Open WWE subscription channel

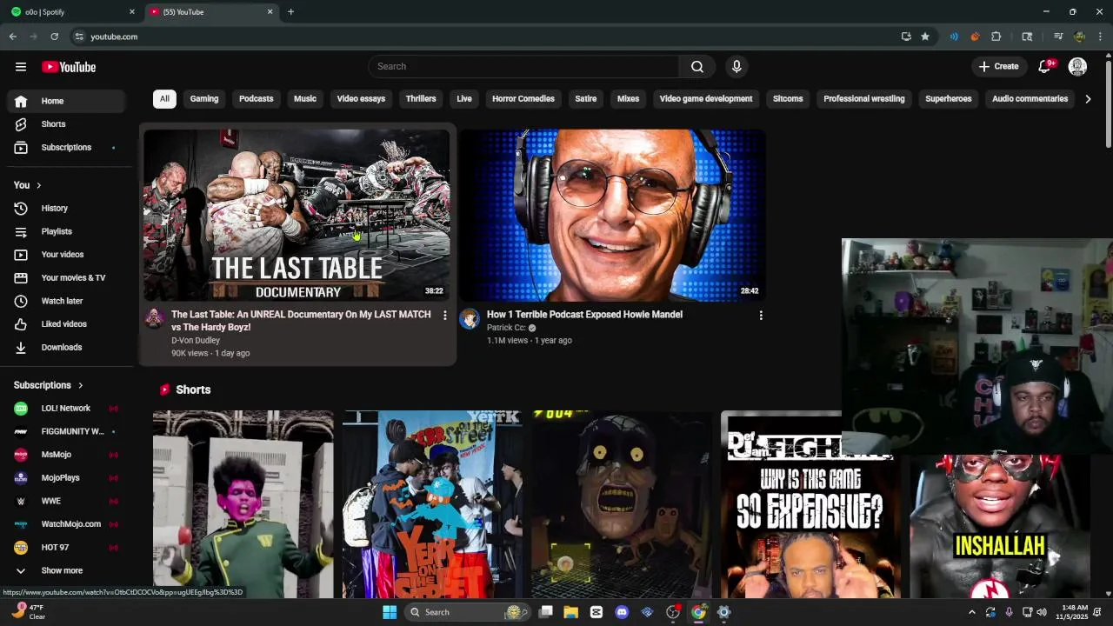[66, 502]
